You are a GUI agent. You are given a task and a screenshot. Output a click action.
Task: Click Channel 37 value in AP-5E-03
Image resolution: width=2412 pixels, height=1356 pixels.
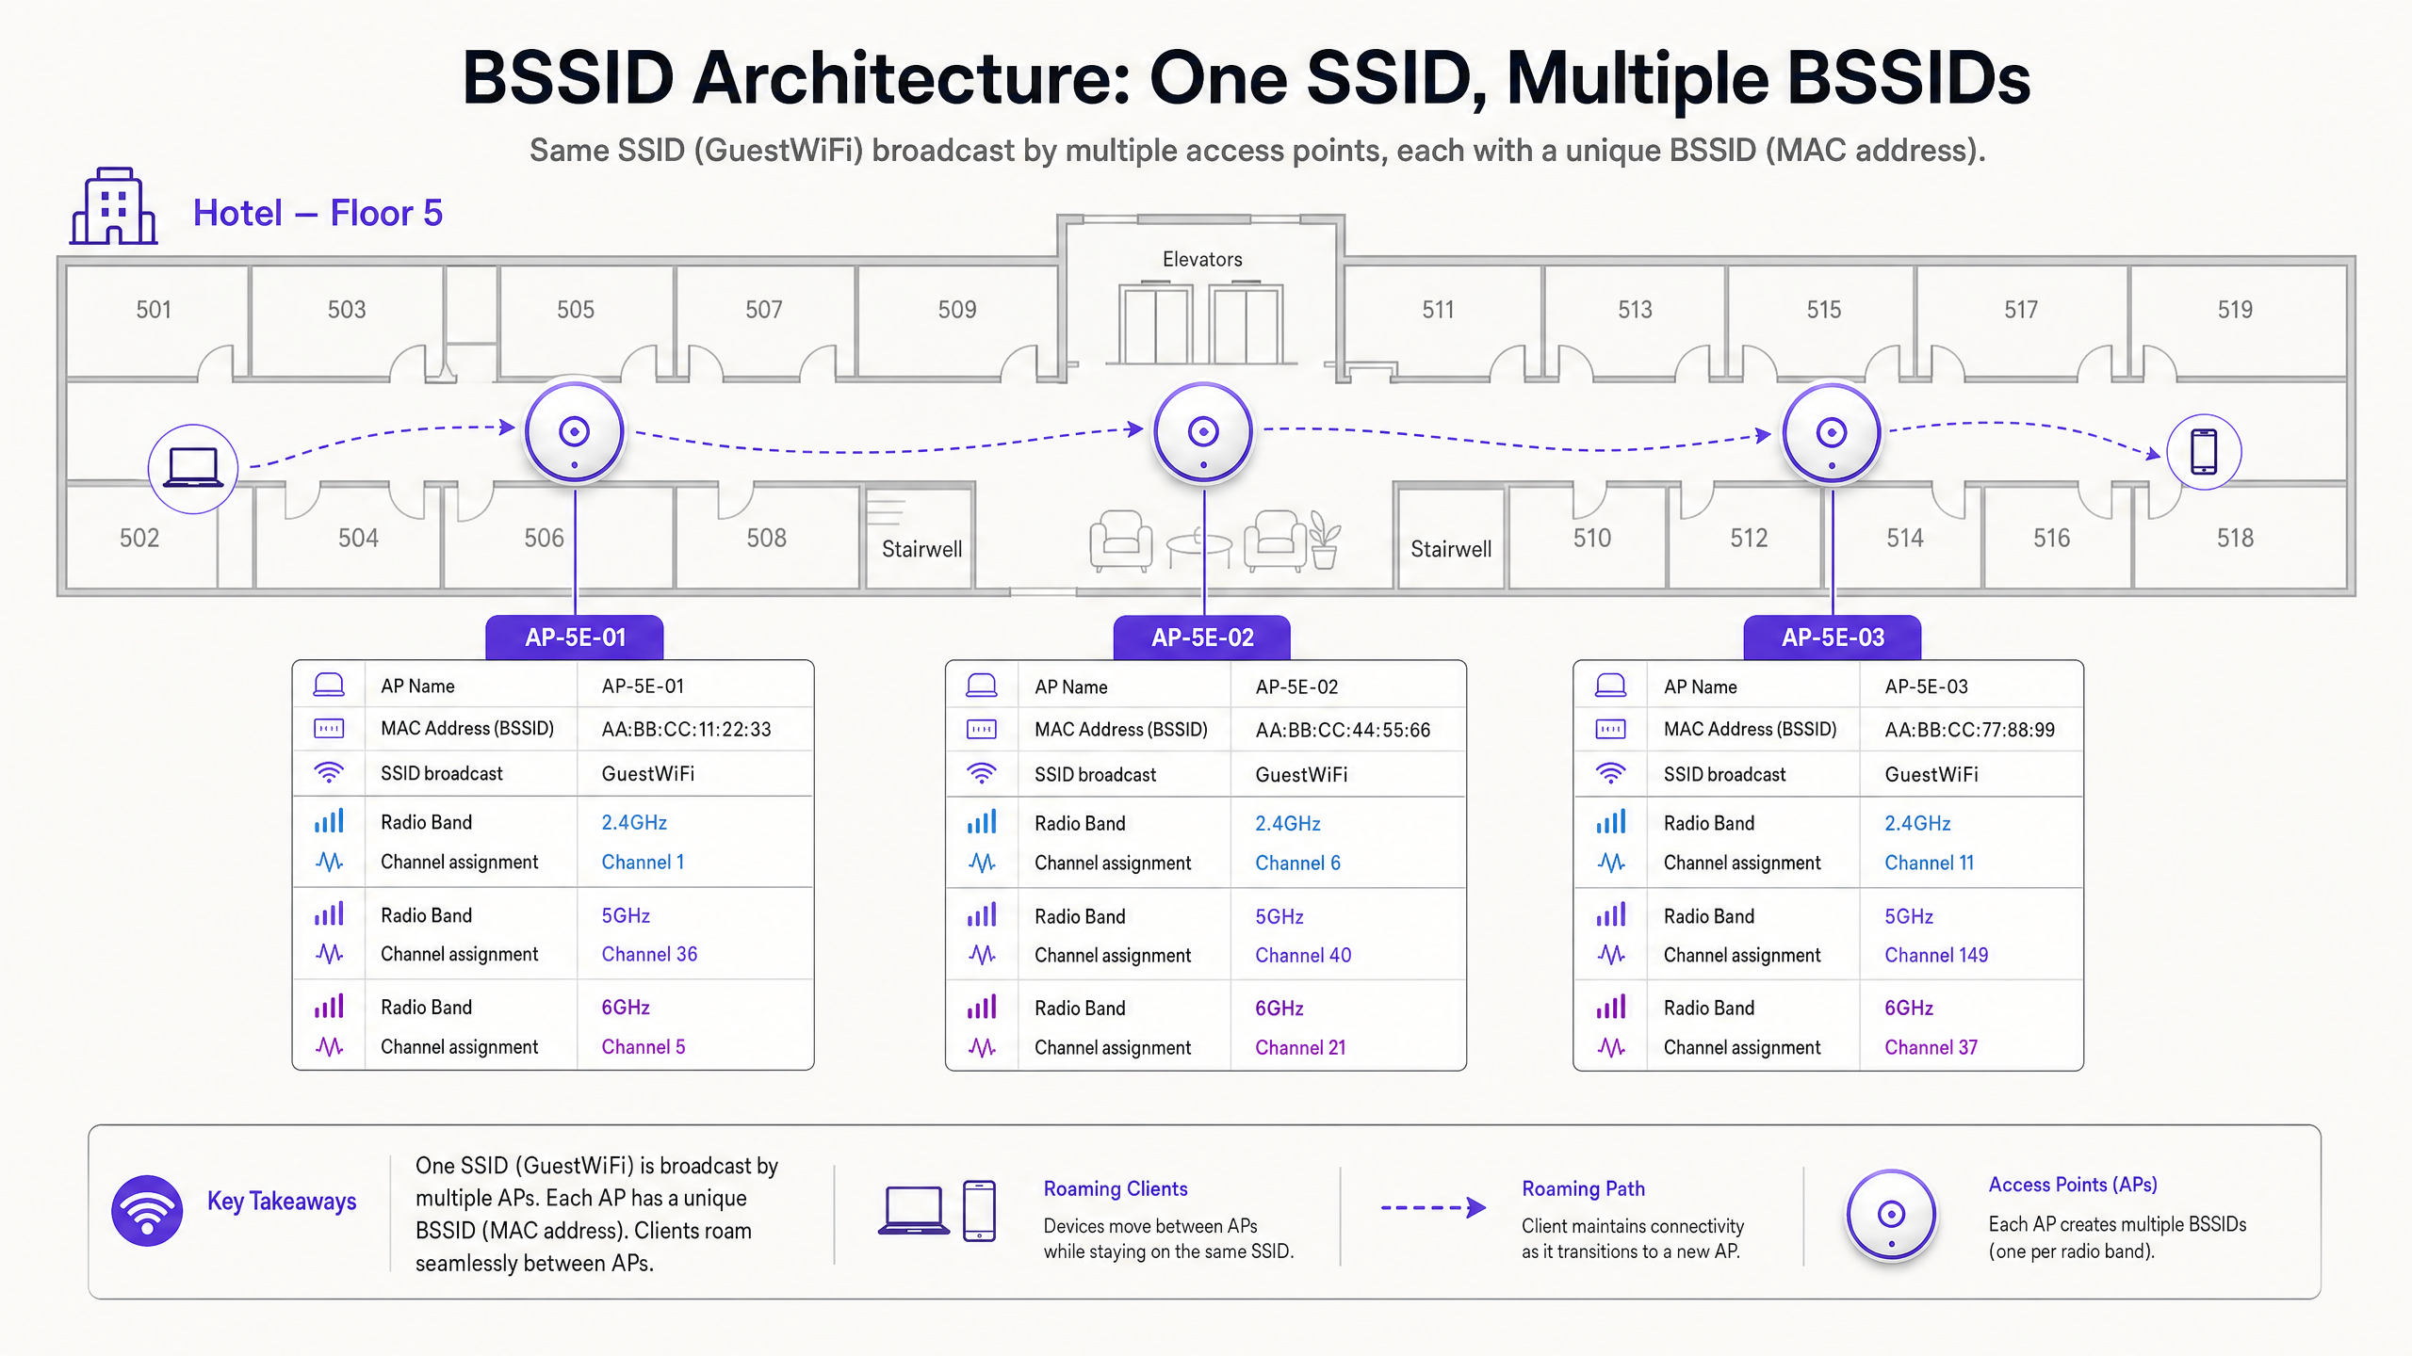(1931, 1047)
